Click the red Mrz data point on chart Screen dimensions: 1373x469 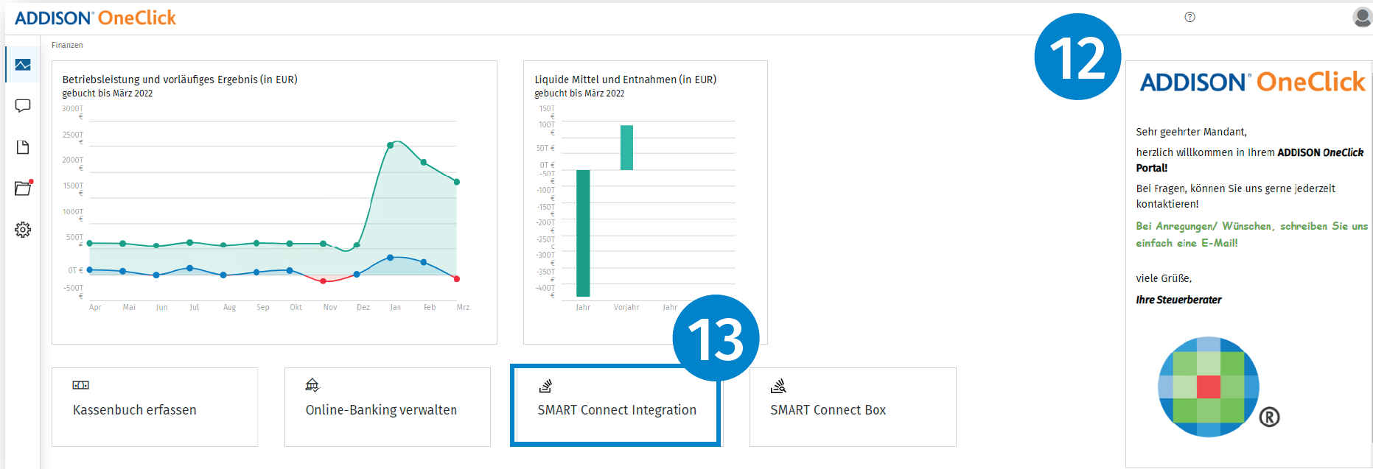click(x=457, y=279)
